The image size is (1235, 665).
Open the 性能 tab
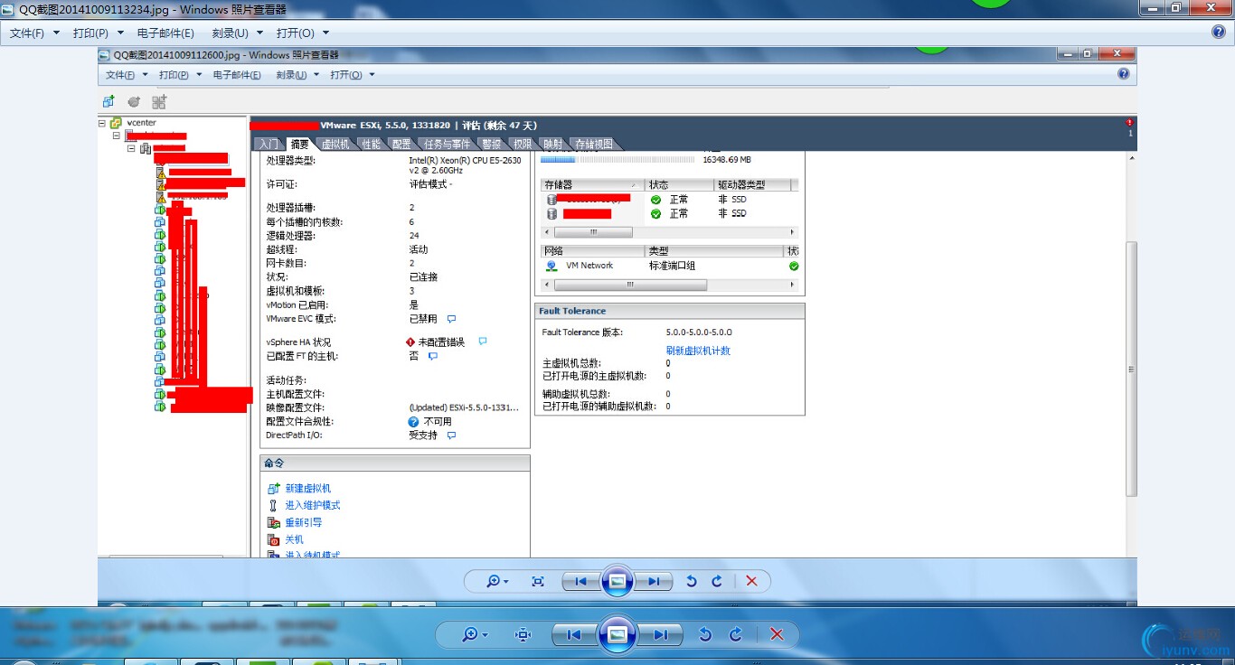point(371,145)
